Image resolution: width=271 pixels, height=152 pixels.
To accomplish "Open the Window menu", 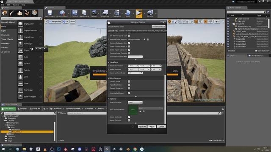I will [x=16, y=5].
